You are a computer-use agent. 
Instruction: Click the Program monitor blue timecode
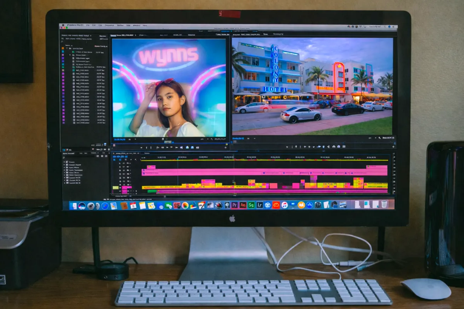click(238, 138)
